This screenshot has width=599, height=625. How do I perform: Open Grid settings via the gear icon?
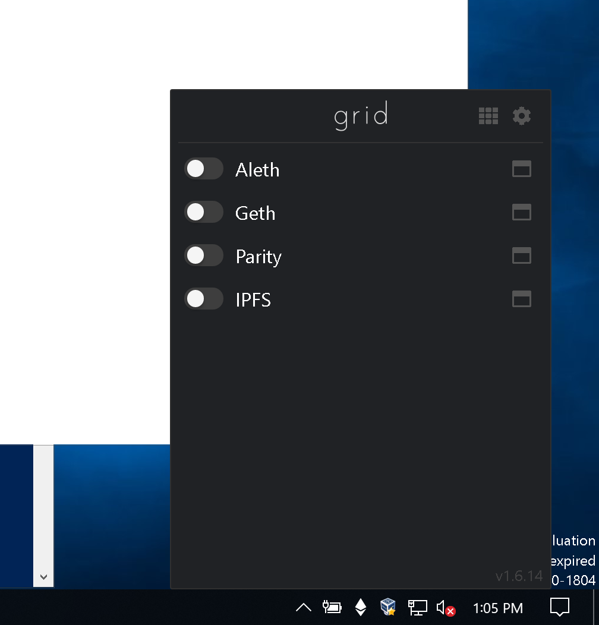(521, 116)
